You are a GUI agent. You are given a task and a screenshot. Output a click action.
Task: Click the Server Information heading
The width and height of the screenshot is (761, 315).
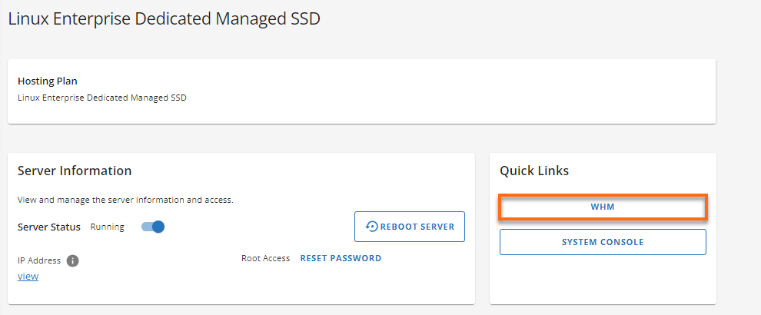tap(75, 171)
